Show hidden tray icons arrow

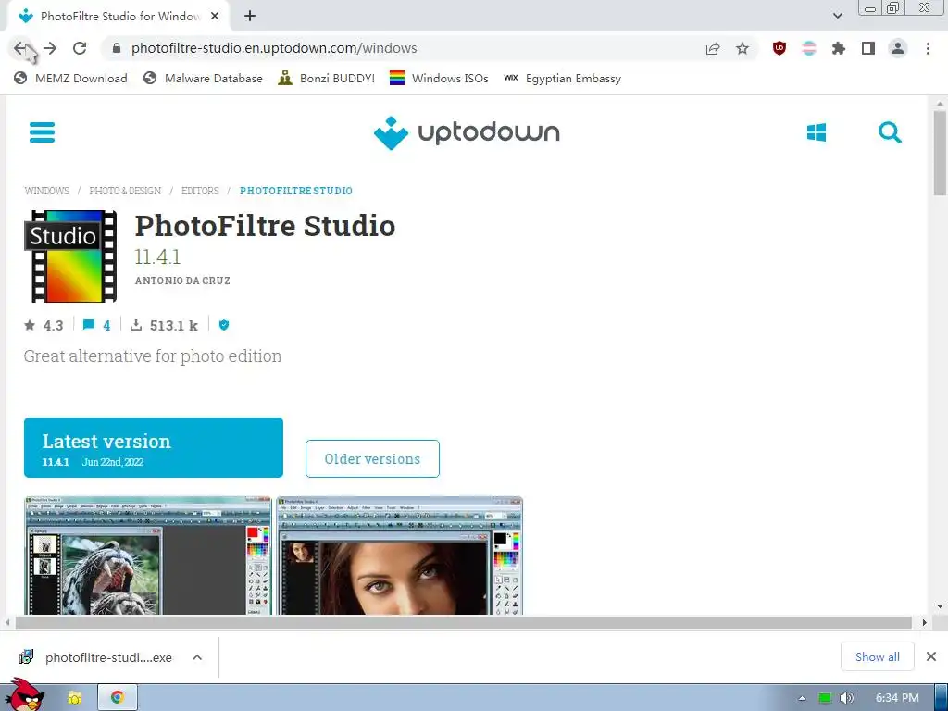point(802,698)
